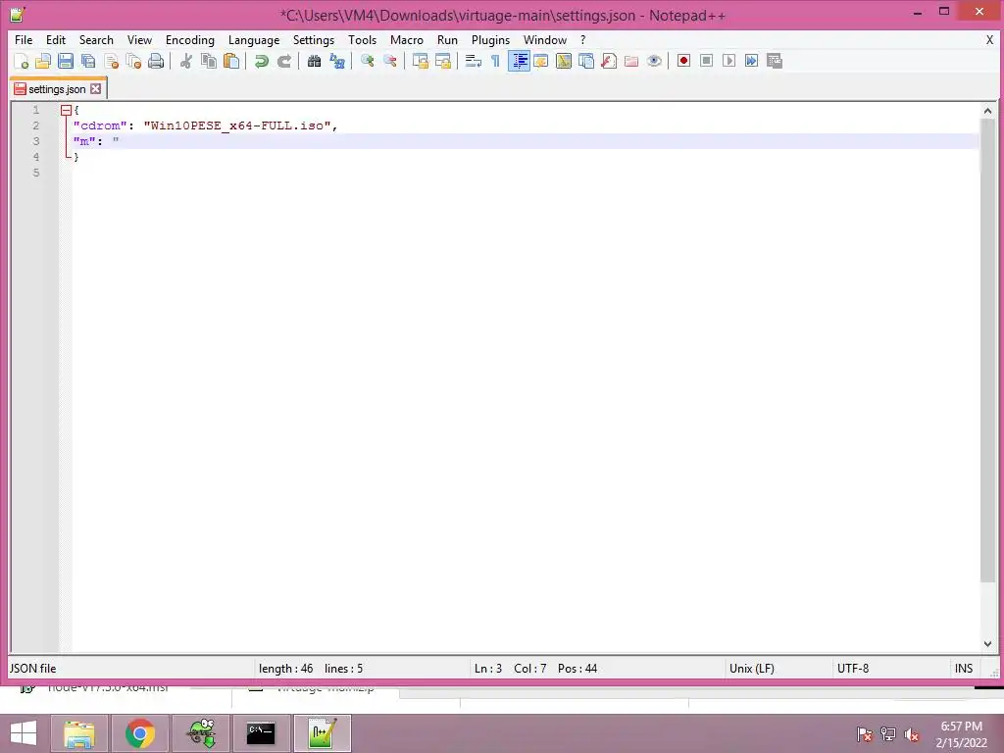1004x753 pixels.
Task: Click the Paste clipboard icon
Action: point(231,62)
